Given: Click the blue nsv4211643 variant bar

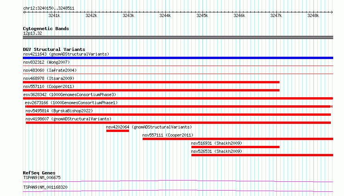Looking at the screenshot, I should [x=178, y=58].
